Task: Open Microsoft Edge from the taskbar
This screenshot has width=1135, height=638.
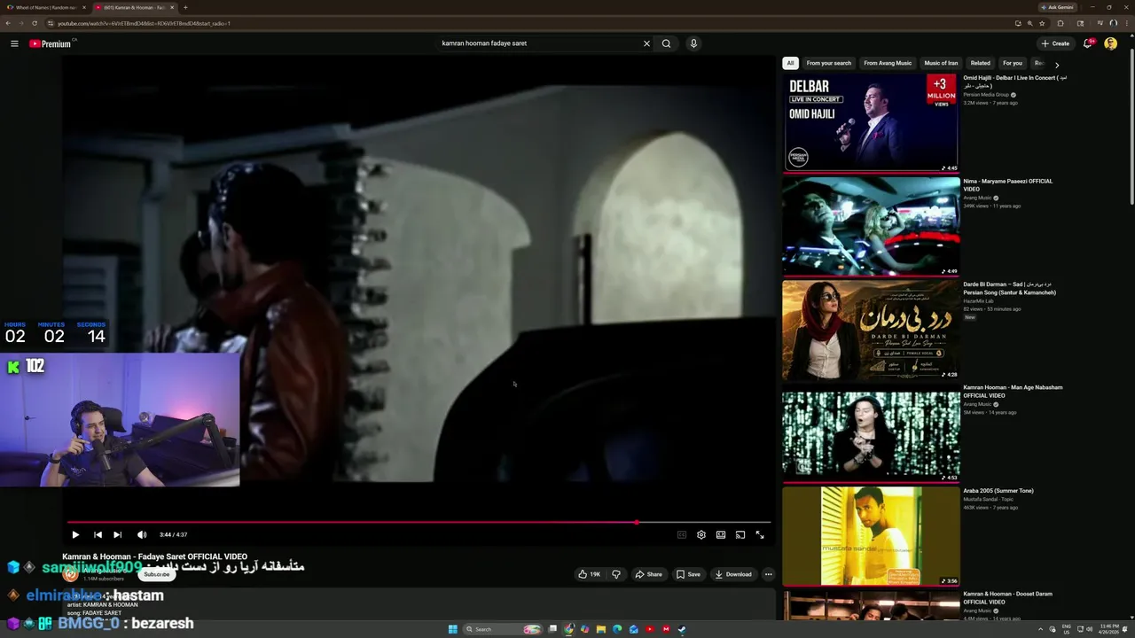Action: 617,629
